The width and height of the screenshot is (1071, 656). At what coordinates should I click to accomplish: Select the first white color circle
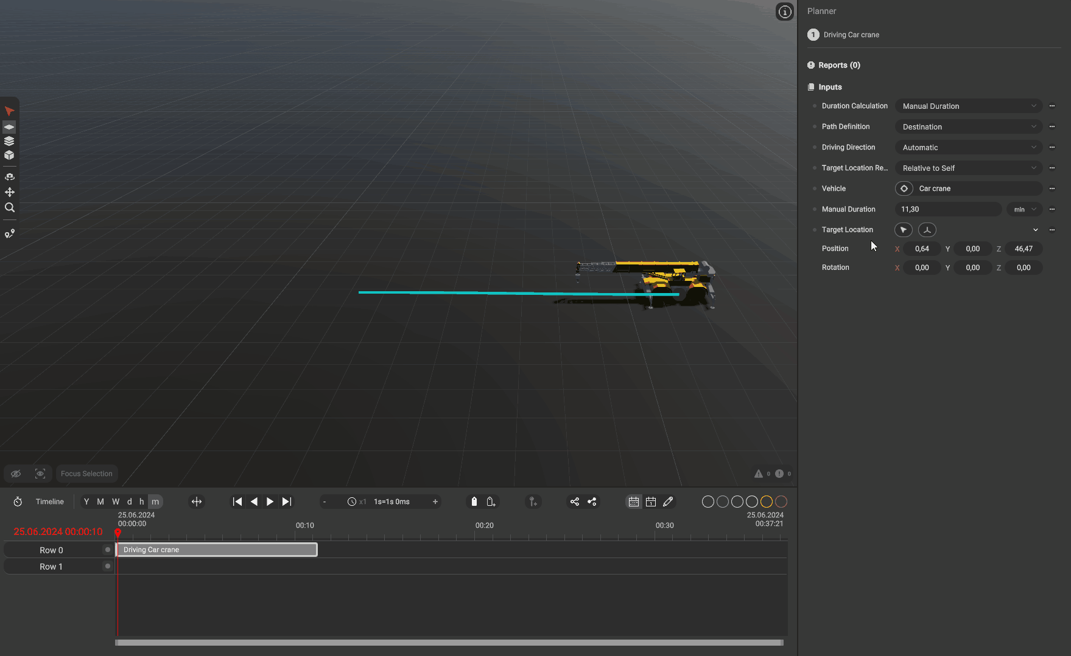pos(708,502)
